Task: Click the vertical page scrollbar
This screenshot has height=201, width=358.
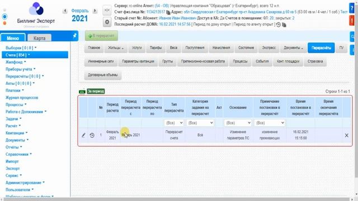Action: coord(356,91)
